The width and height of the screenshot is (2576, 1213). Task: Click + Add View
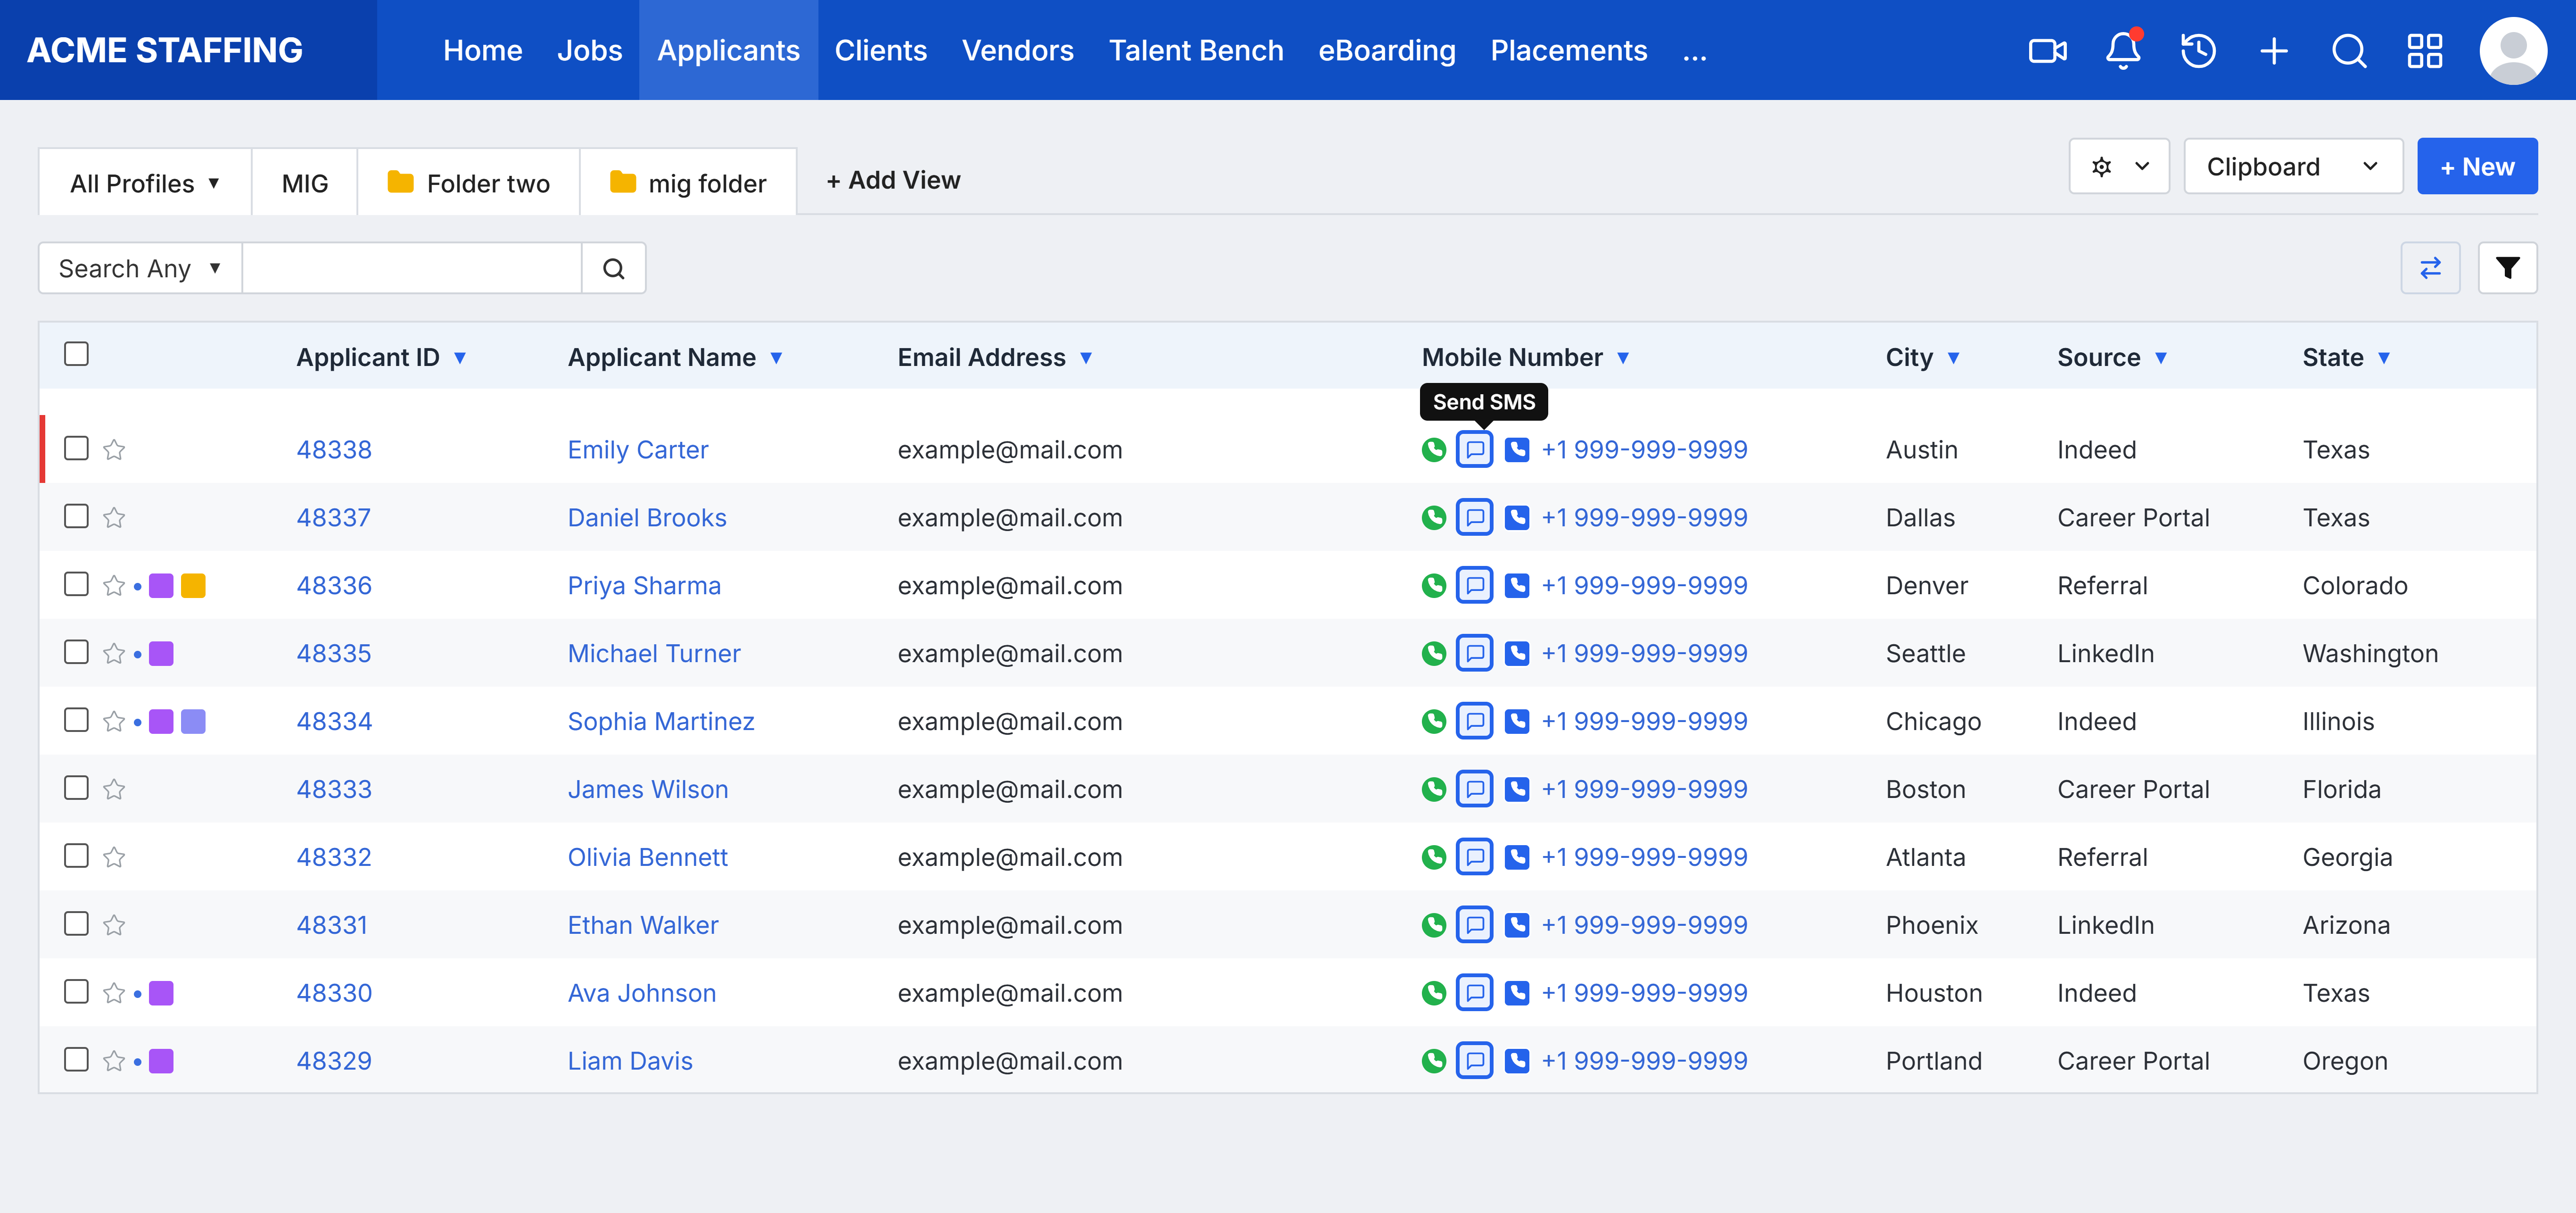tap(893, 180)
